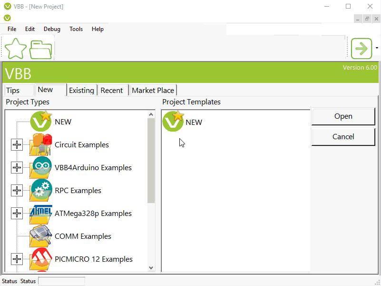Open the folder Open Project toolbar icon
Image resolution: width=381 pixels, height=286 pixels.
click(40, 50)
